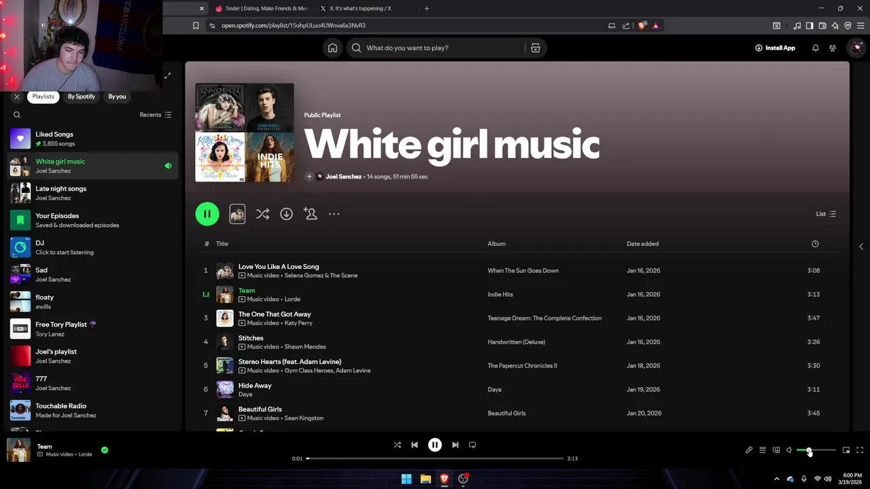Click the What do you want to play search field

click(435, 48)
